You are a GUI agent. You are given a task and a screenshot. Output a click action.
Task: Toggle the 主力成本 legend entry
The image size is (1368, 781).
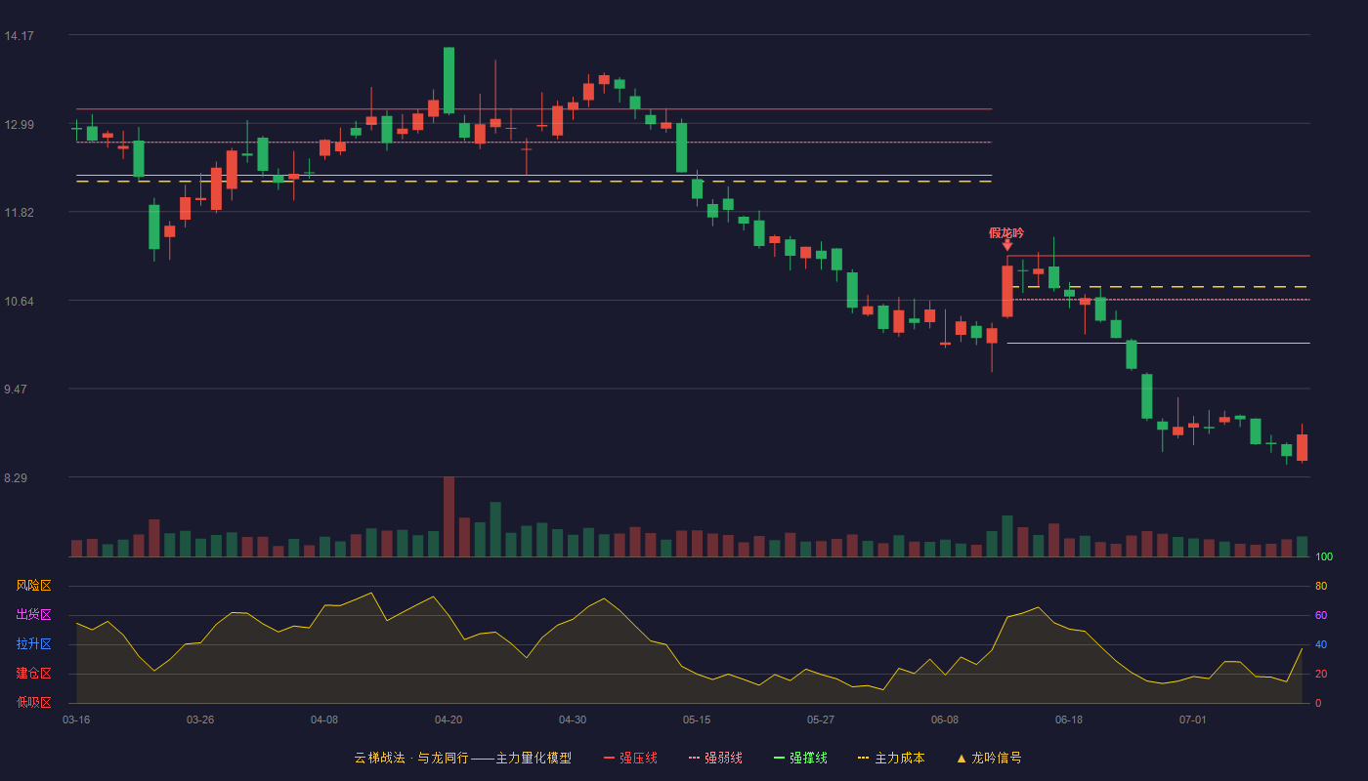click(890, 758)
